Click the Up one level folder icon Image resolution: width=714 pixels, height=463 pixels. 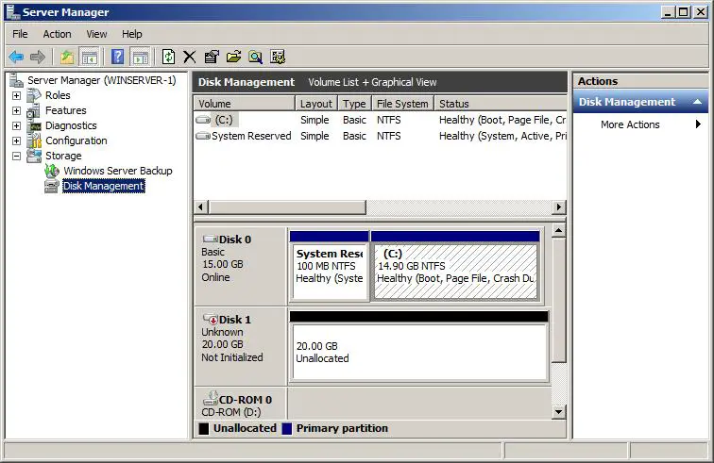tap(67, 57)
